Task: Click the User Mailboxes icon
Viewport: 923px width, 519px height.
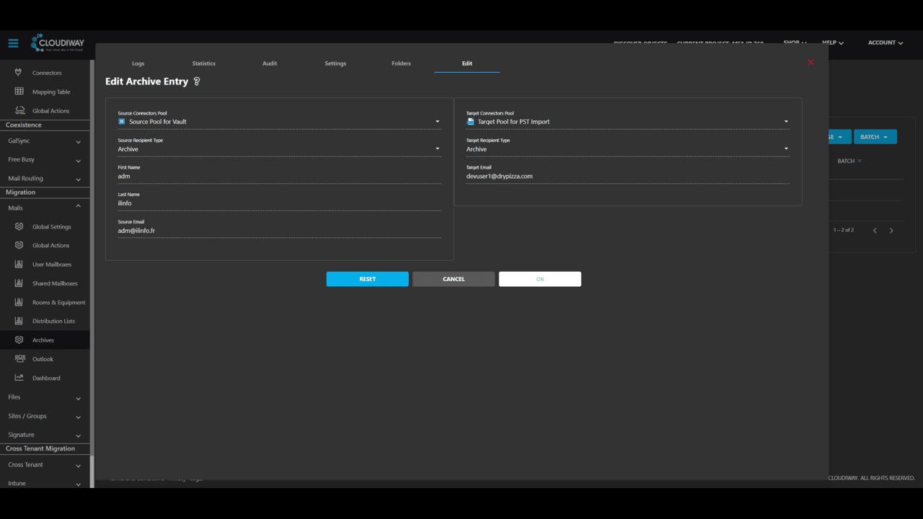Action: 19,265
